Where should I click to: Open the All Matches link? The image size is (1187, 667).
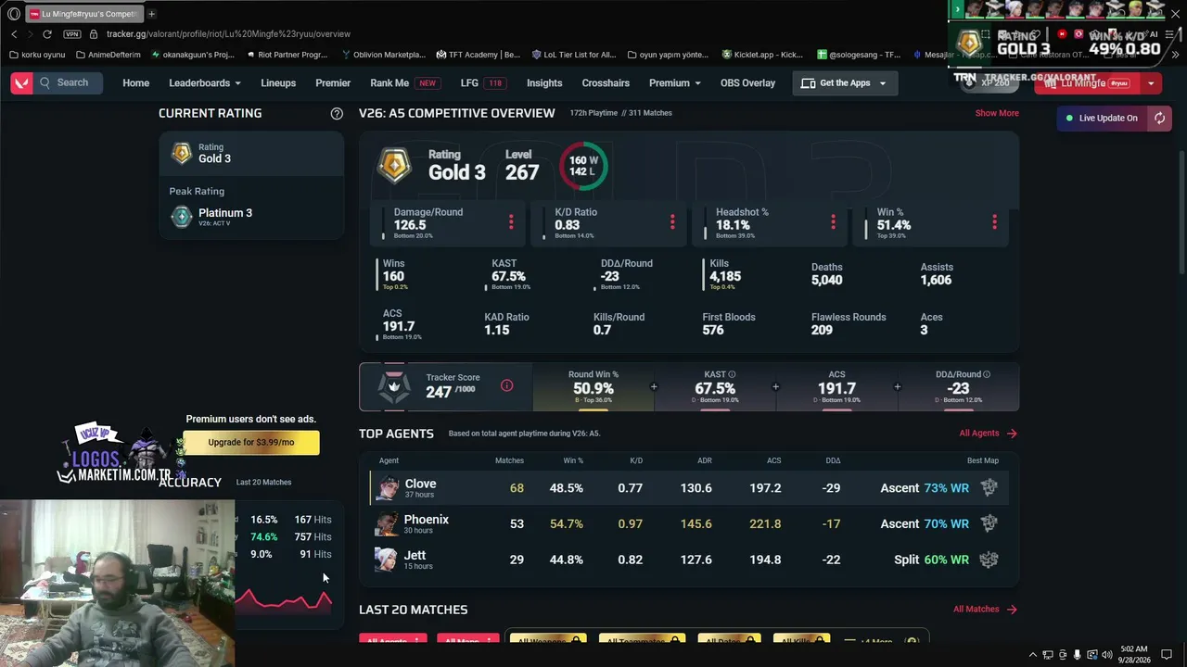click(985, 609)
